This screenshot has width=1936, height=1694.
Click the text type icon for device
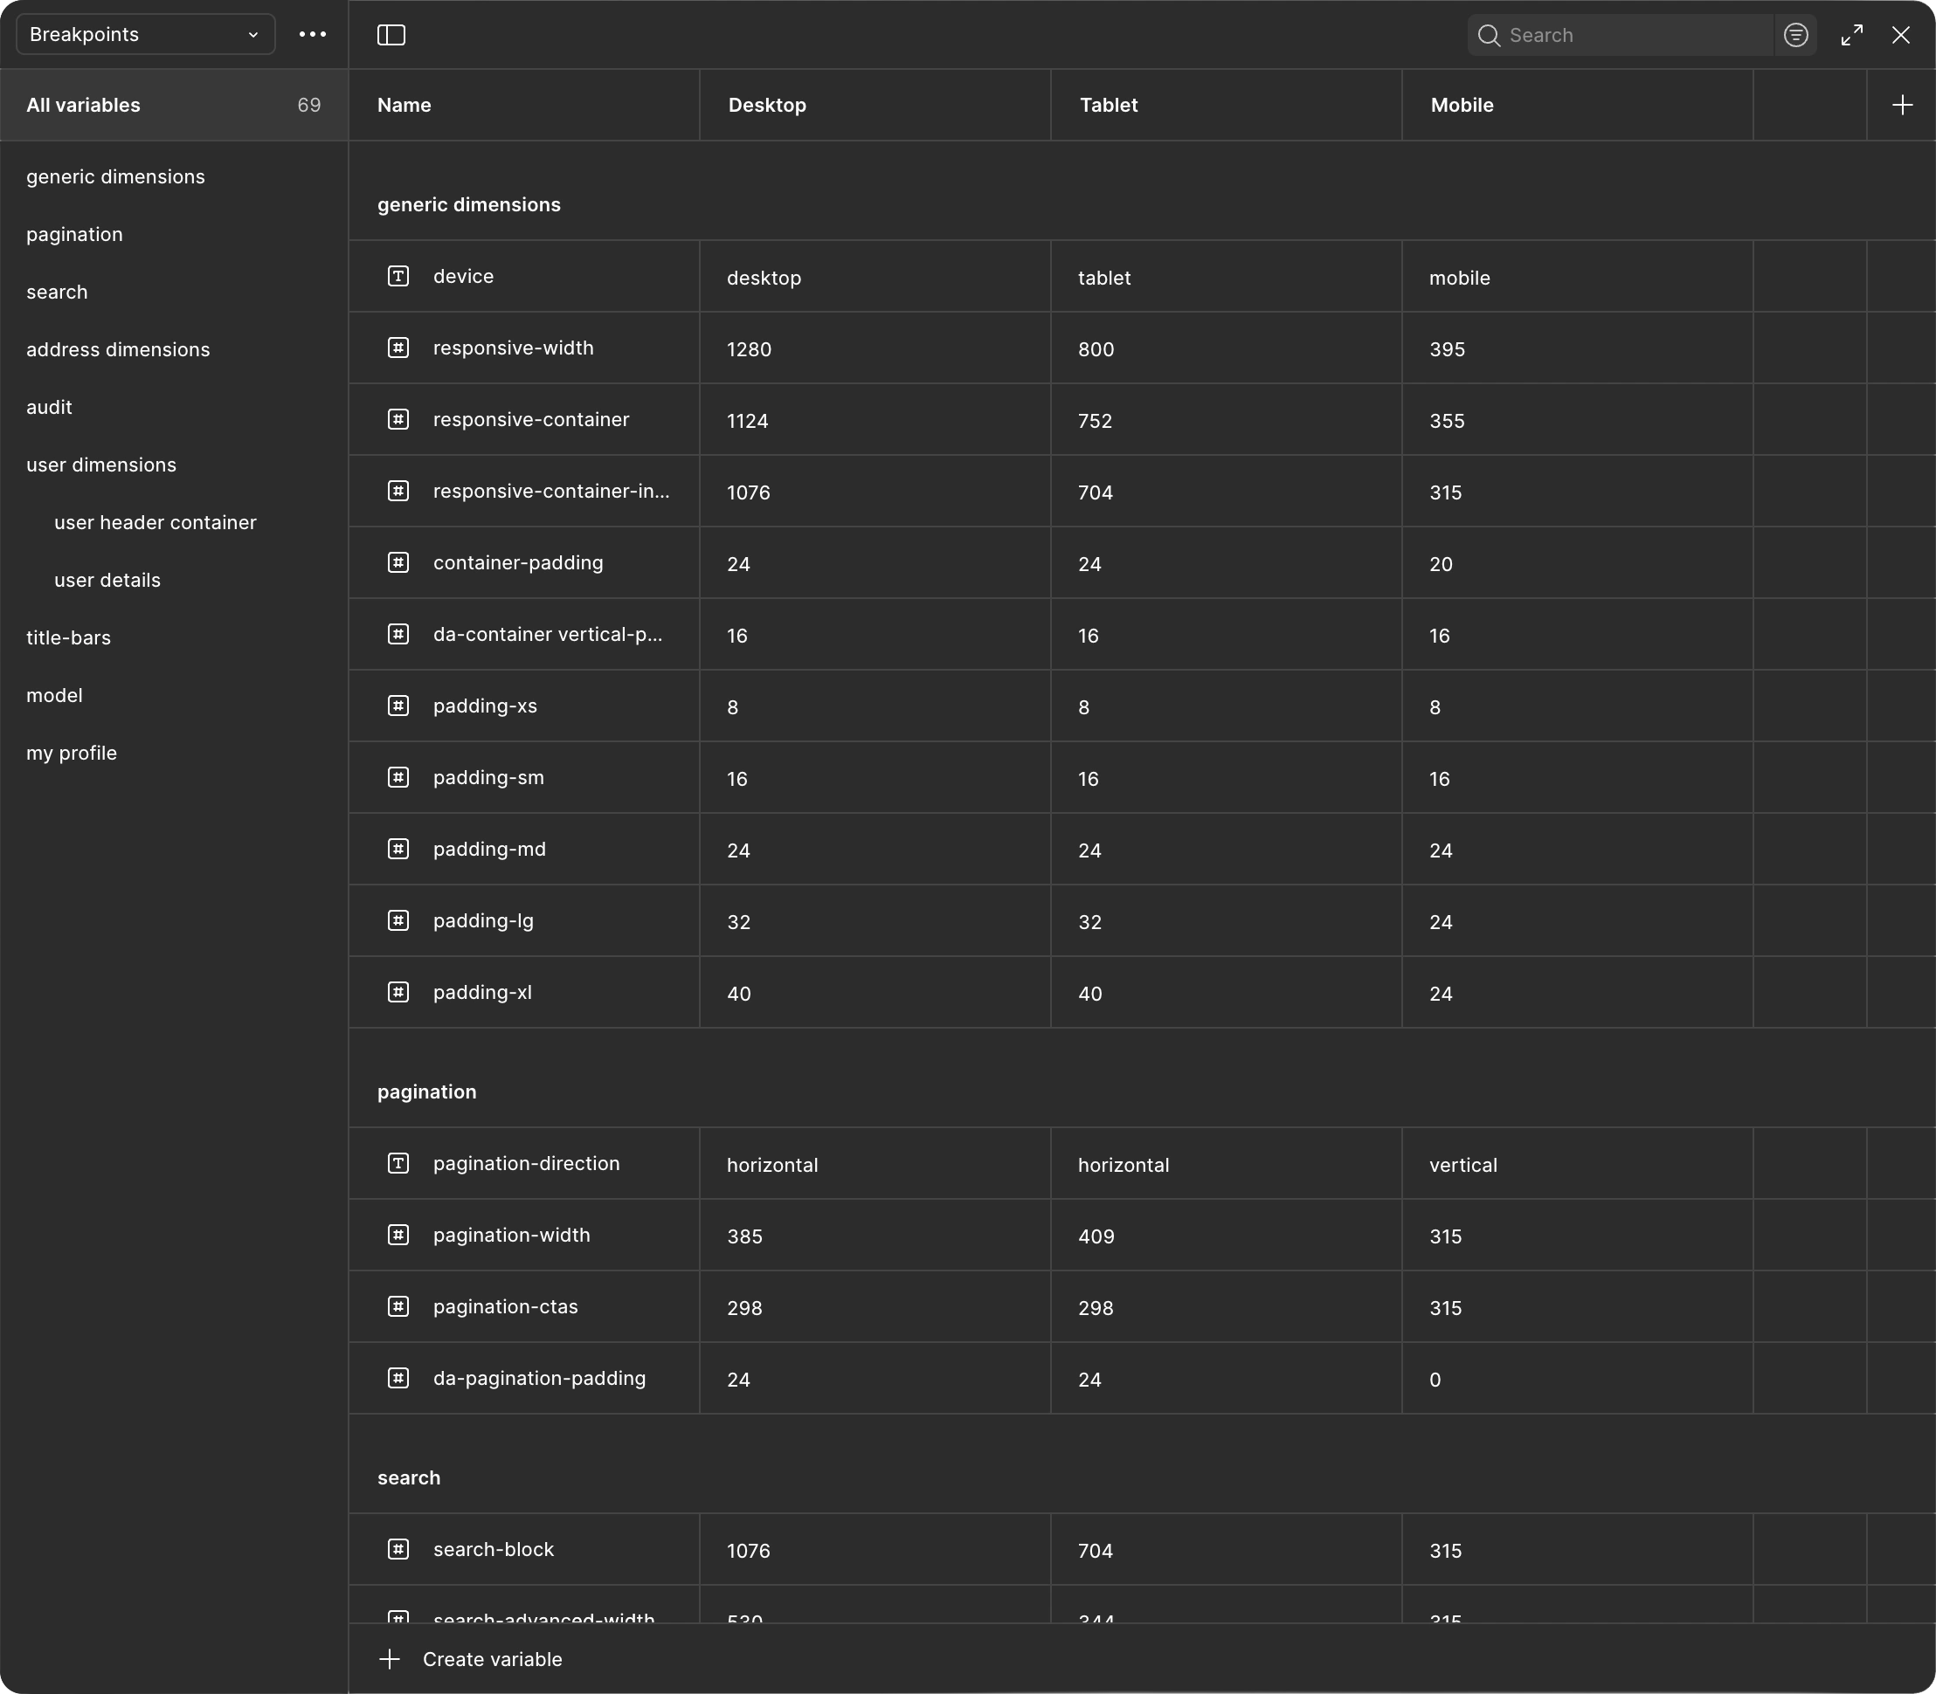(x=398, y=276)
